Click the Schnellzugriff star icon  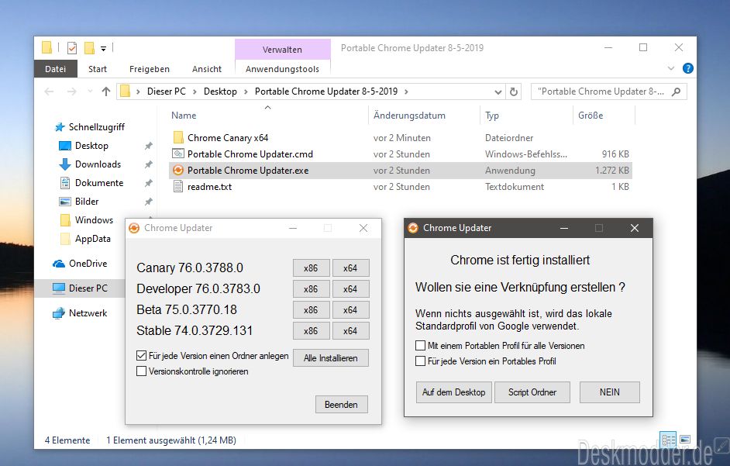[60, 126]
